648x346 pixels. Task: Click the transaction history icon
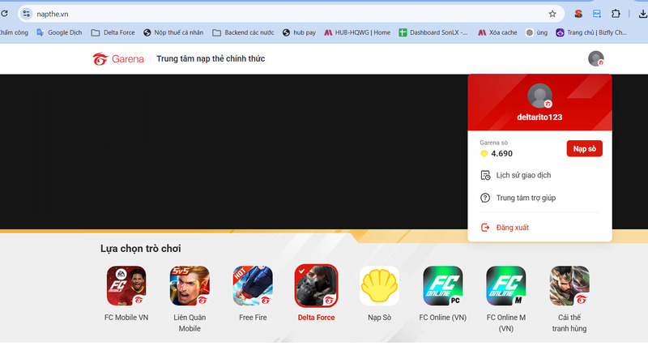[x=485, y=175]
